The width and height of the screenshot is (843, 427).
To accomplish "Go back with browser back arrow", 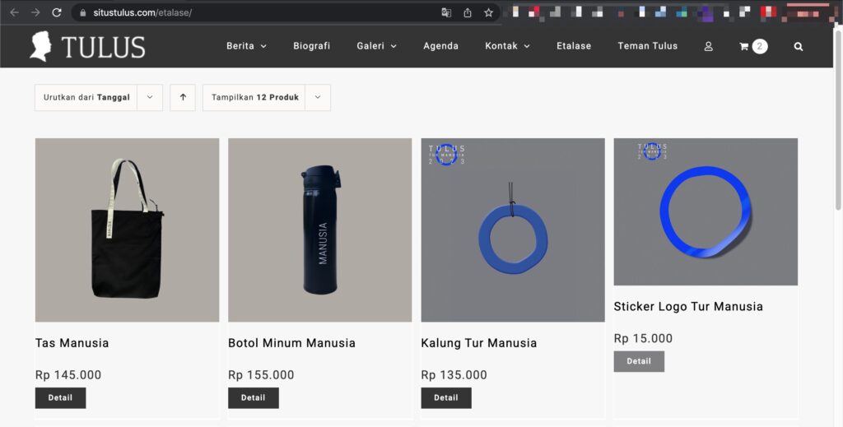I will pos(15,12).
